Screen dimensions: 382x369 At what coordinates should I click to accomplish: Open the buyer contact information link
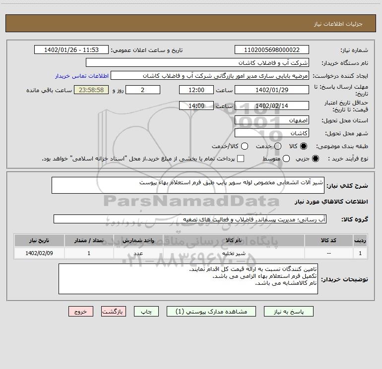click(82, 76)
